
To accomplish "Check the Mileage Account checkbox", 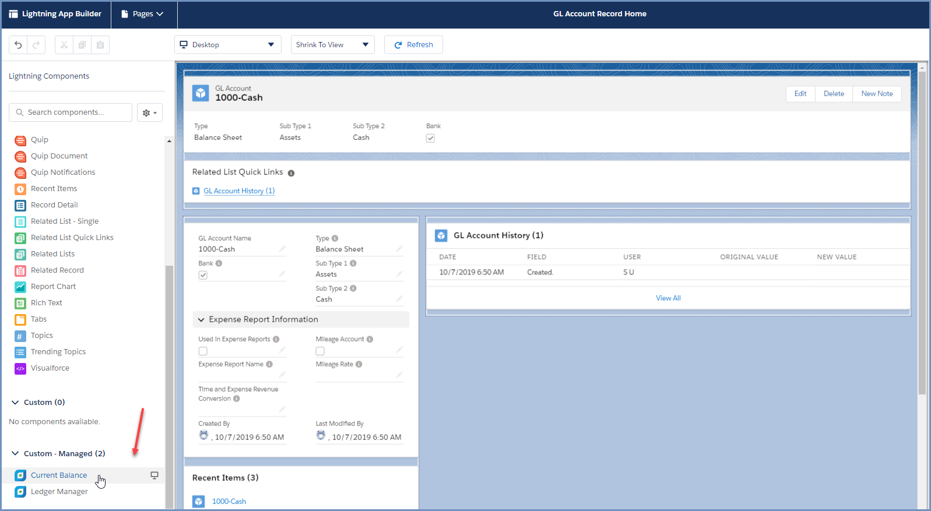I will 320,351.
